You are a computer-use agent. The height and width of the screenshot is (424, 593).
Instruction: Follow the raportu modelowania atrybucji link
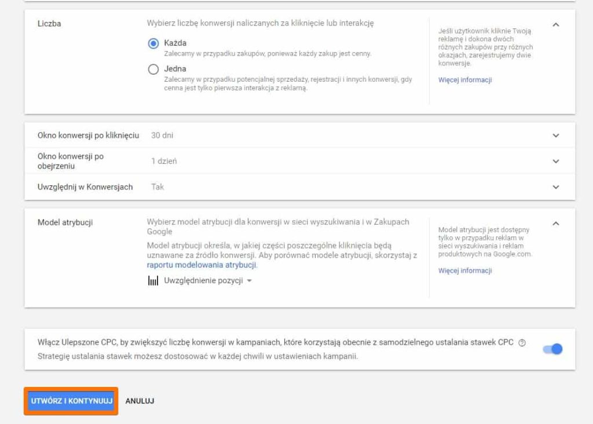(x=202, y=265)
